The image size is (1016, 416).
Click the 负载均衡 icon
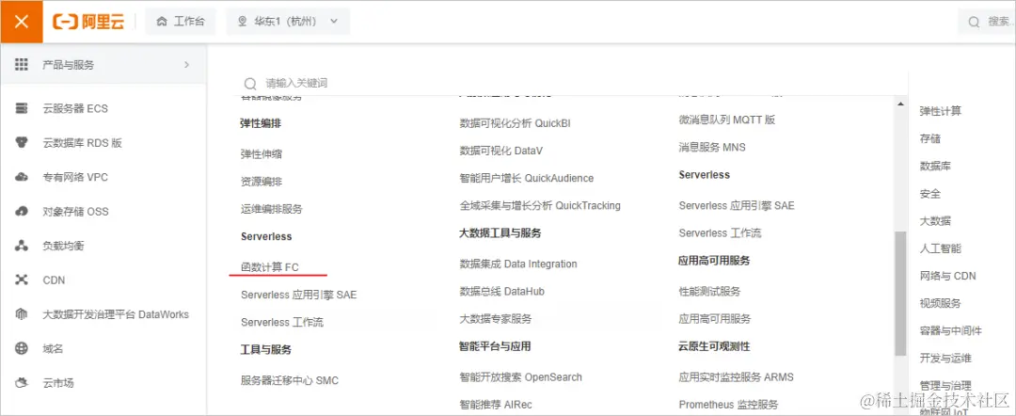22,246
